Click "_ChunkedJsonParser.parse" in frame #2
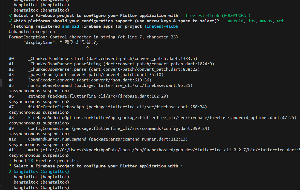Viewport: 300px width, 190px height. 57,69
